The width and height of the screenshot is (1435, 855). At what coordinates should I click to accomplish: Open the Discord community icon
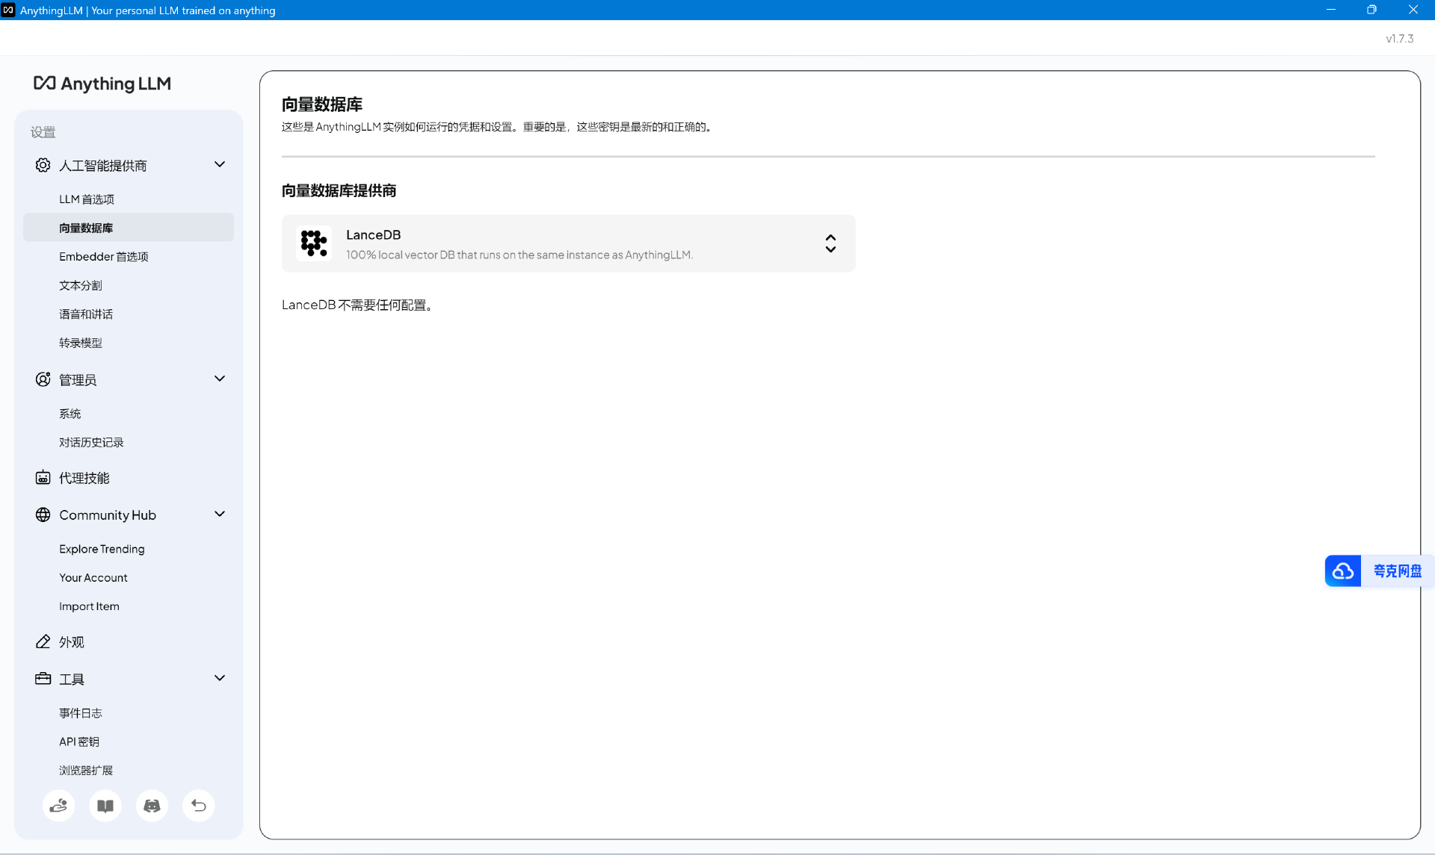tap(152, 806)
